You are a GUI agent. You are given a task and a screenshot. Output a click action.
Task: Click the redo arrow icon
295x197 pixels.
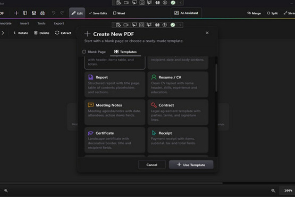pyautogui.click(x=62, y=13)
